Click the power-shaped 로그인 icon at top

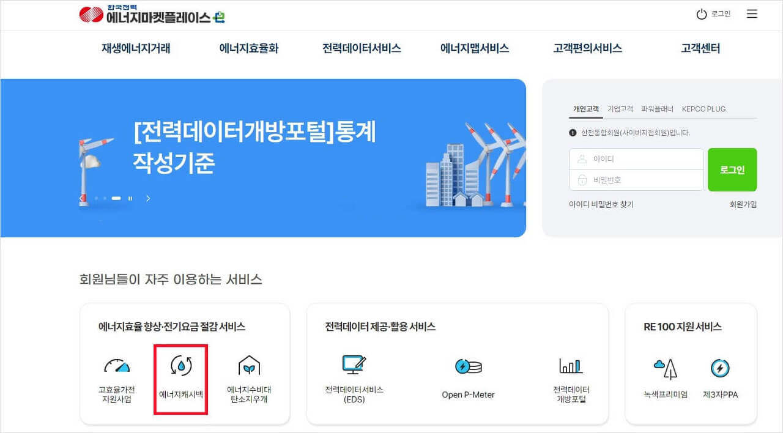coord(702,14)
